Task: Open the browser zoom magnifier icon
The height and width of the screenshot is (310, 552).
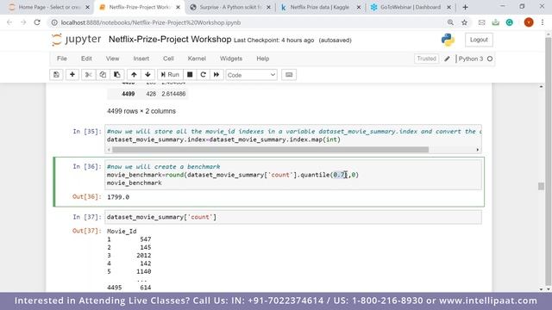Action: [450, 22]
